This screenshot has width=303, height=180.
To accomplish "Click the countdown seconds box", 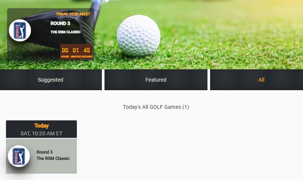I will point(87,52).
